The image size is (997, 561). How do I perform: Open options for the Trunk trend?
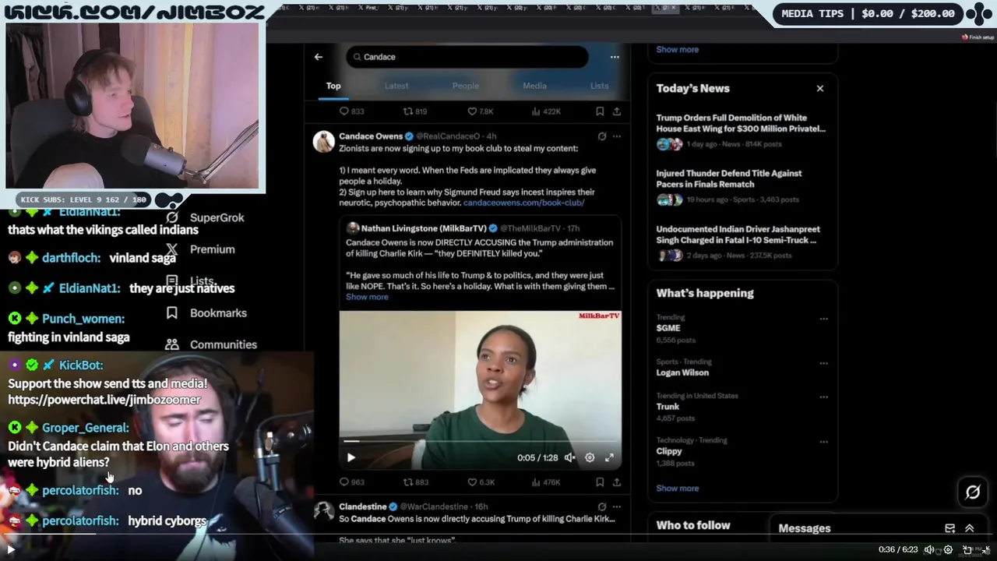click(x=823, y=397)
